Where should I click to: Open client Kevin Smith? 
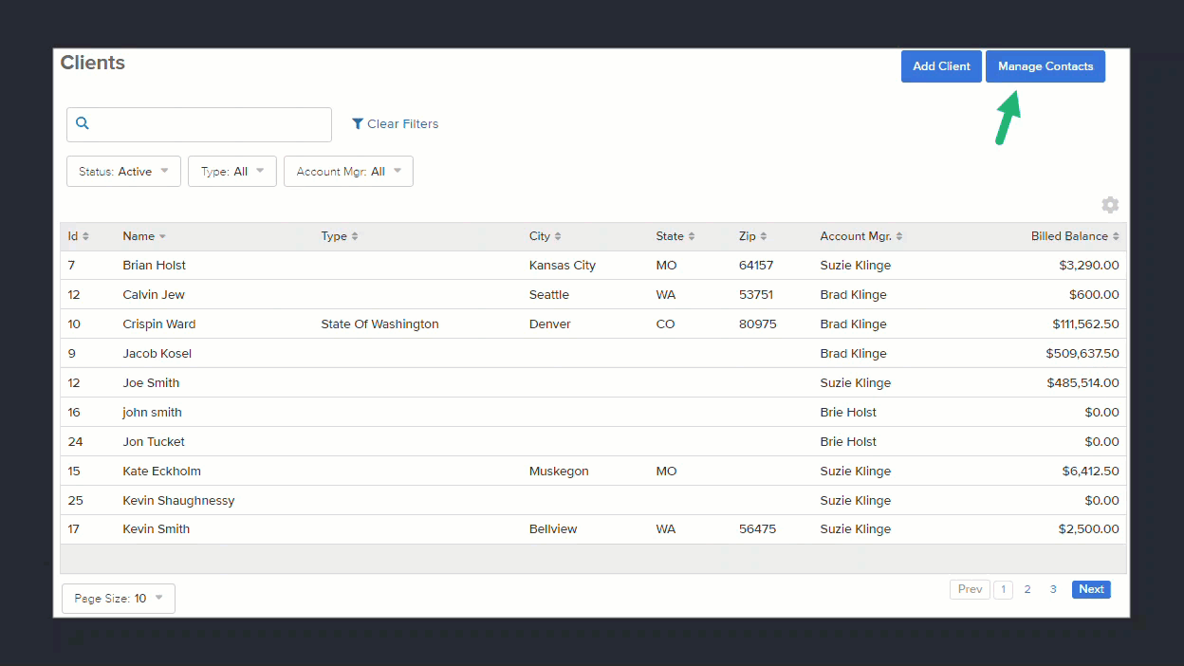pos(156,529)
